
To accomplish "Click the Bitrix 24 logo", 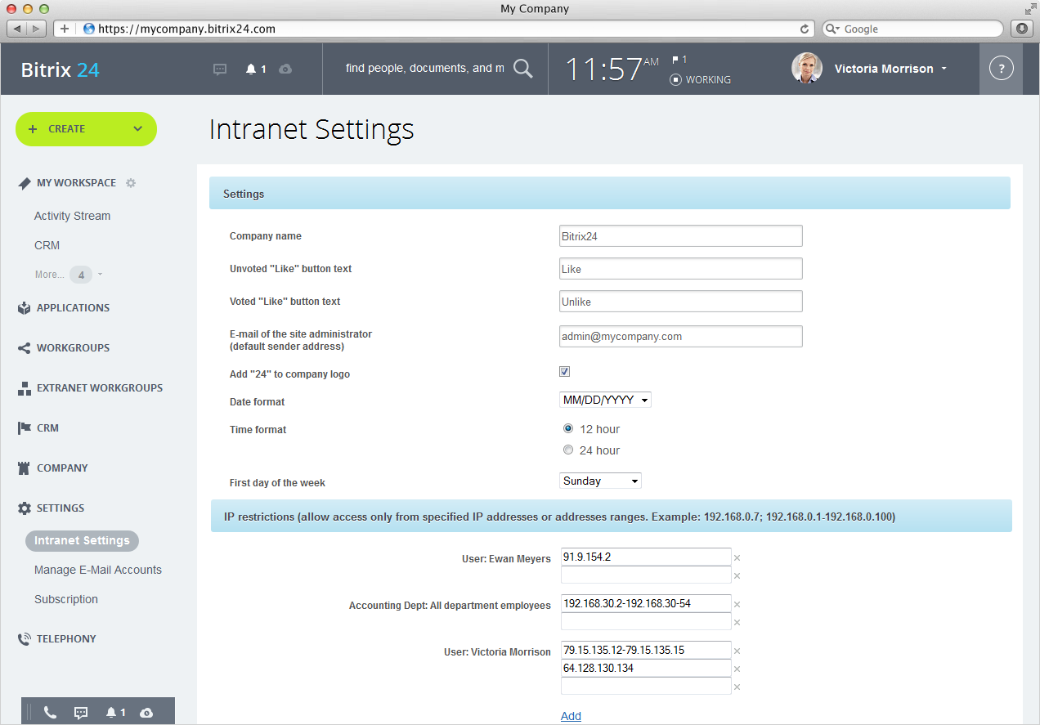I will (61, 69).
